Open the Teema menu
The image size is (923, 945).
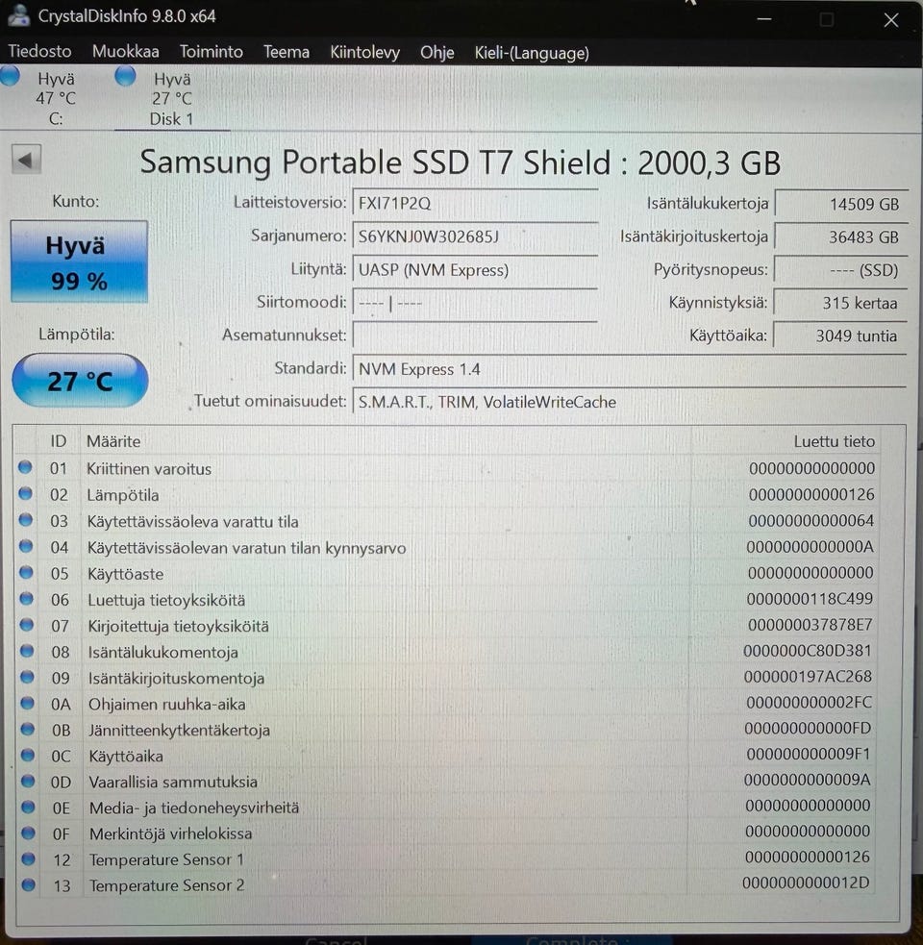(287, 52)
